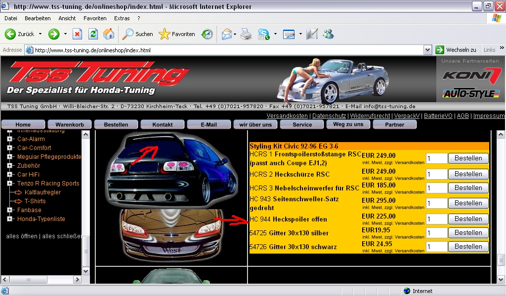Viewport: 506px width, 296px height.
Task: Open the Ansicht menu
Action: click(x=67, y=18)
